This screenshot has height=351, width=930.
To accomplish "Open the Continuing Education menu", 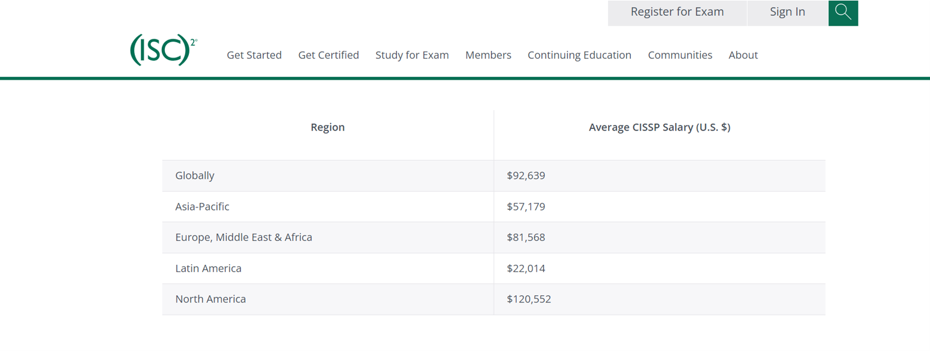I will 579,55.
